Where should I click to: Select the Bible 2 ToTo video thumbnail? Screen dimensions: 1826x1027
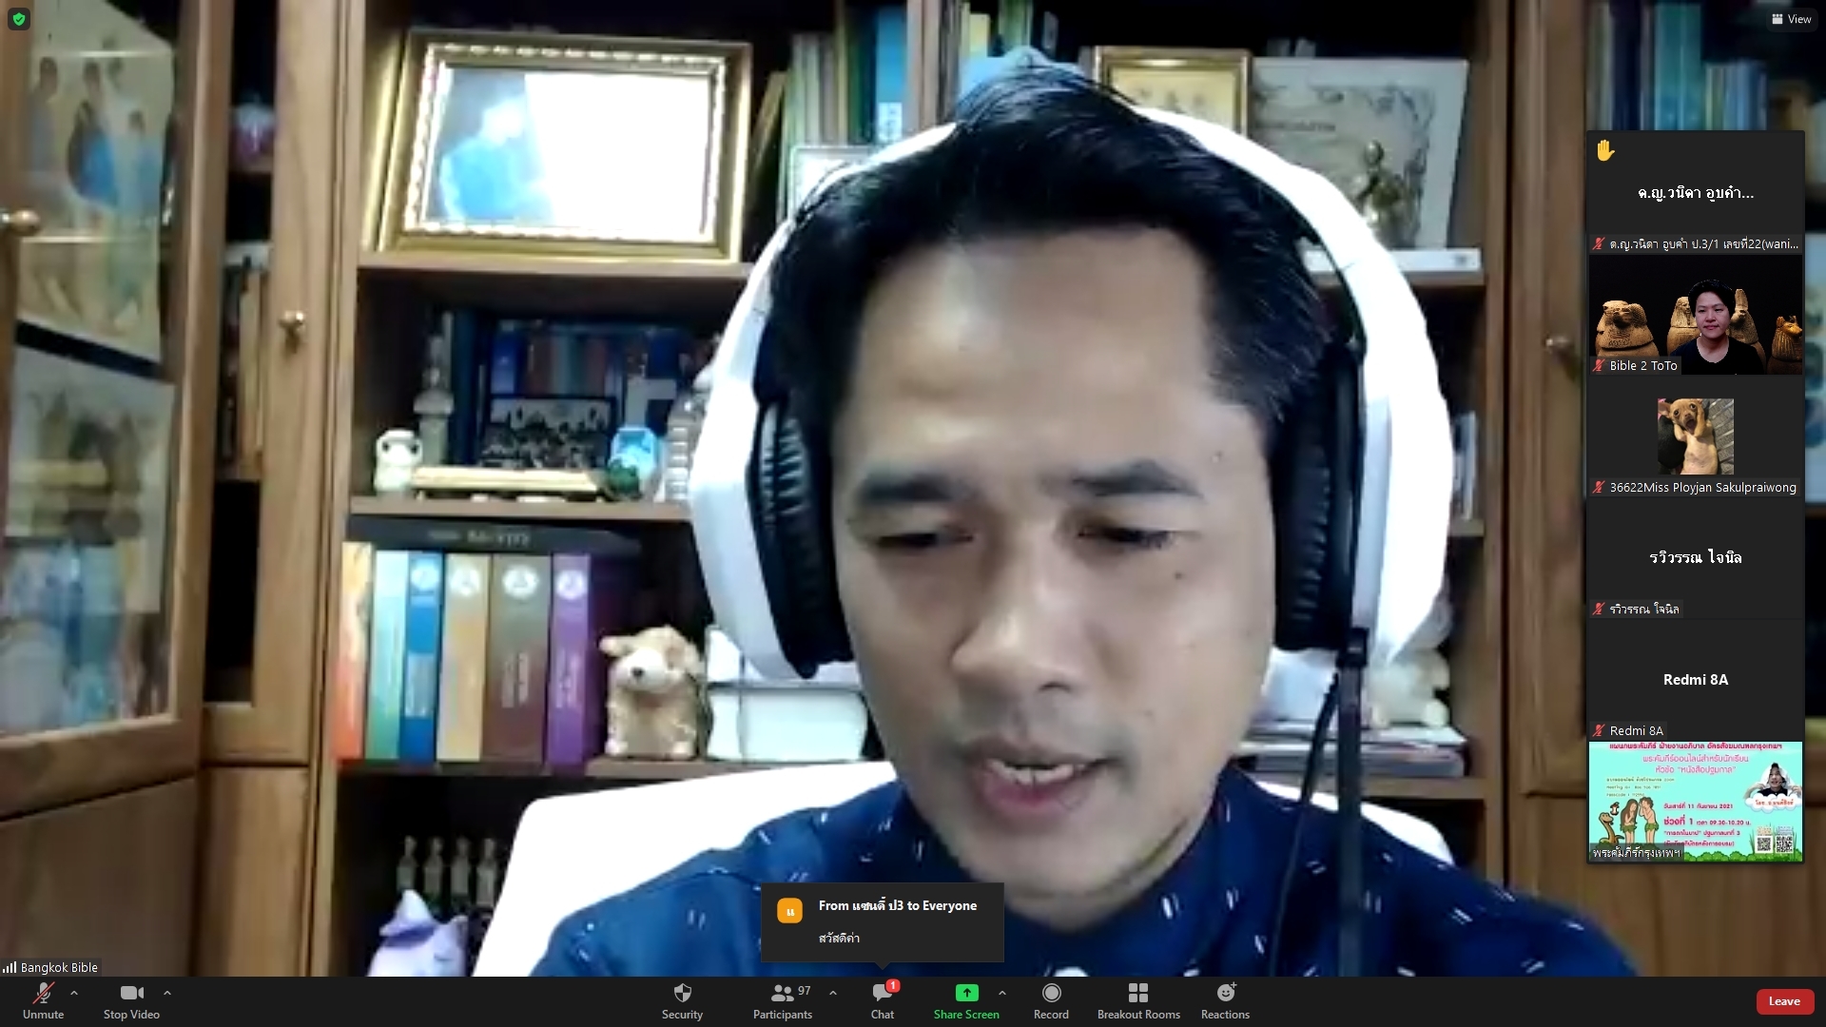(x=1696, y=314)
